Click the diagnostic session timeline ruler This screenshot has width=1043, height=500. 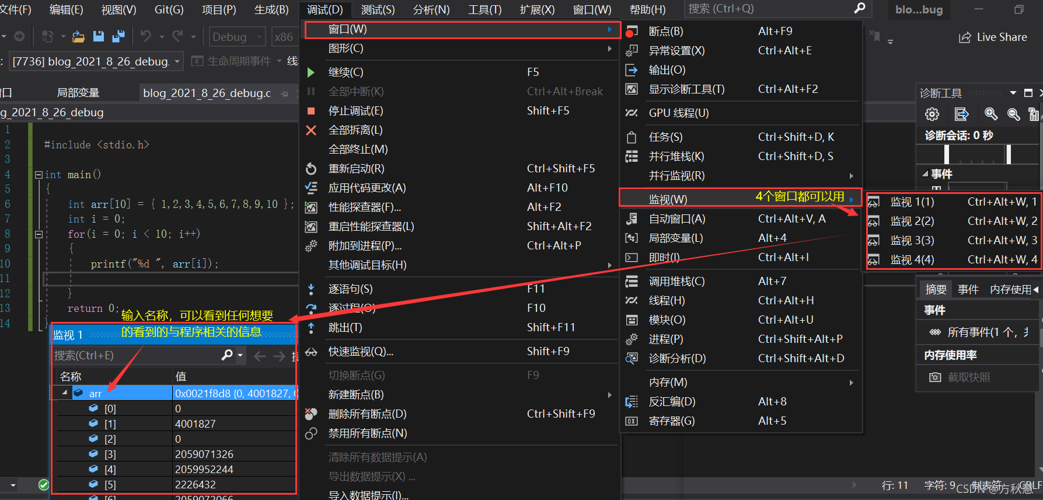pos(977,155)
